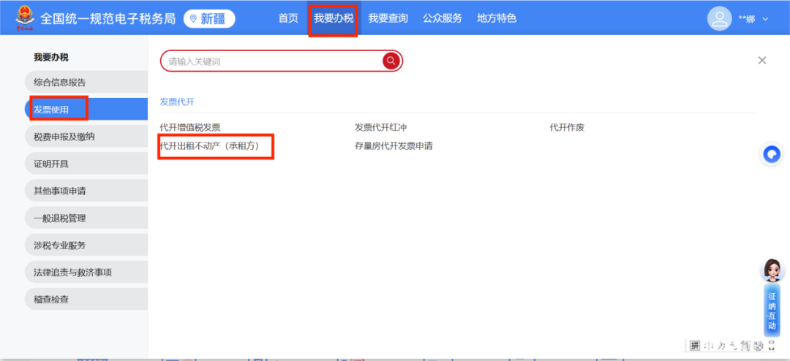Open the 公众服务 top menu
The height and width of the screenshot is (361, 790).
(x=443, y=18)
